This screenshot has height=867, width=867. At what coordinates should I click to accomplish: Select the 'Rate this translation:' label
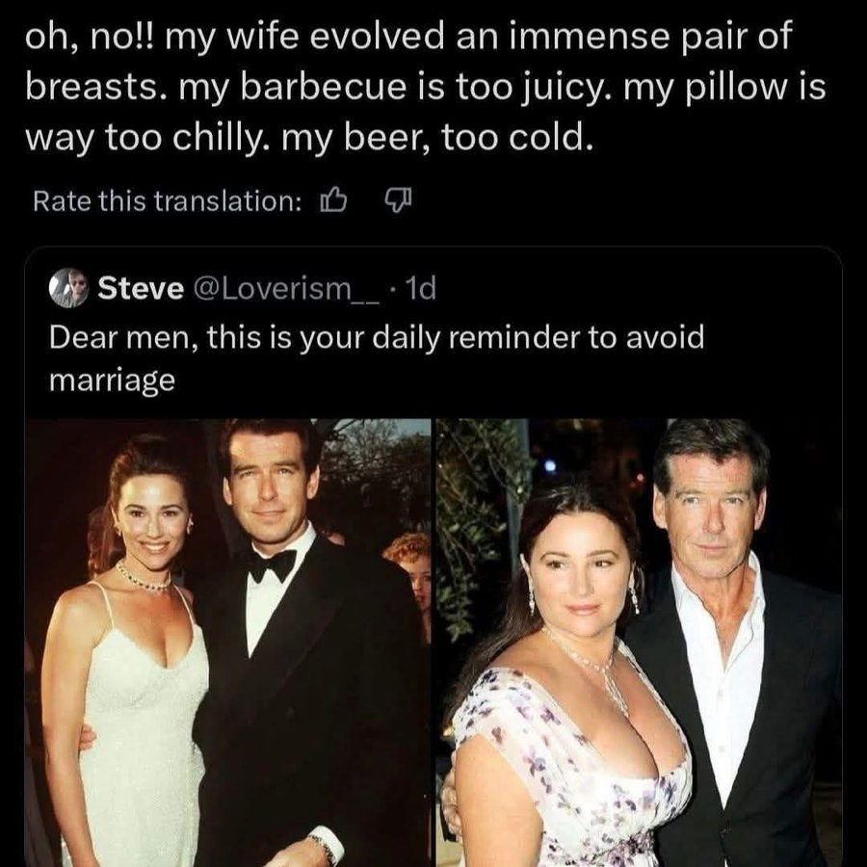point(167,200)
